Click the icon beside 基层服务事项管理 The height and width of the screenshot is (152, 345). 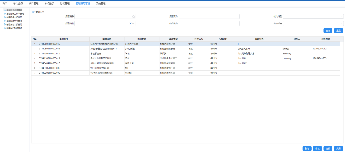tap(5, 21)
